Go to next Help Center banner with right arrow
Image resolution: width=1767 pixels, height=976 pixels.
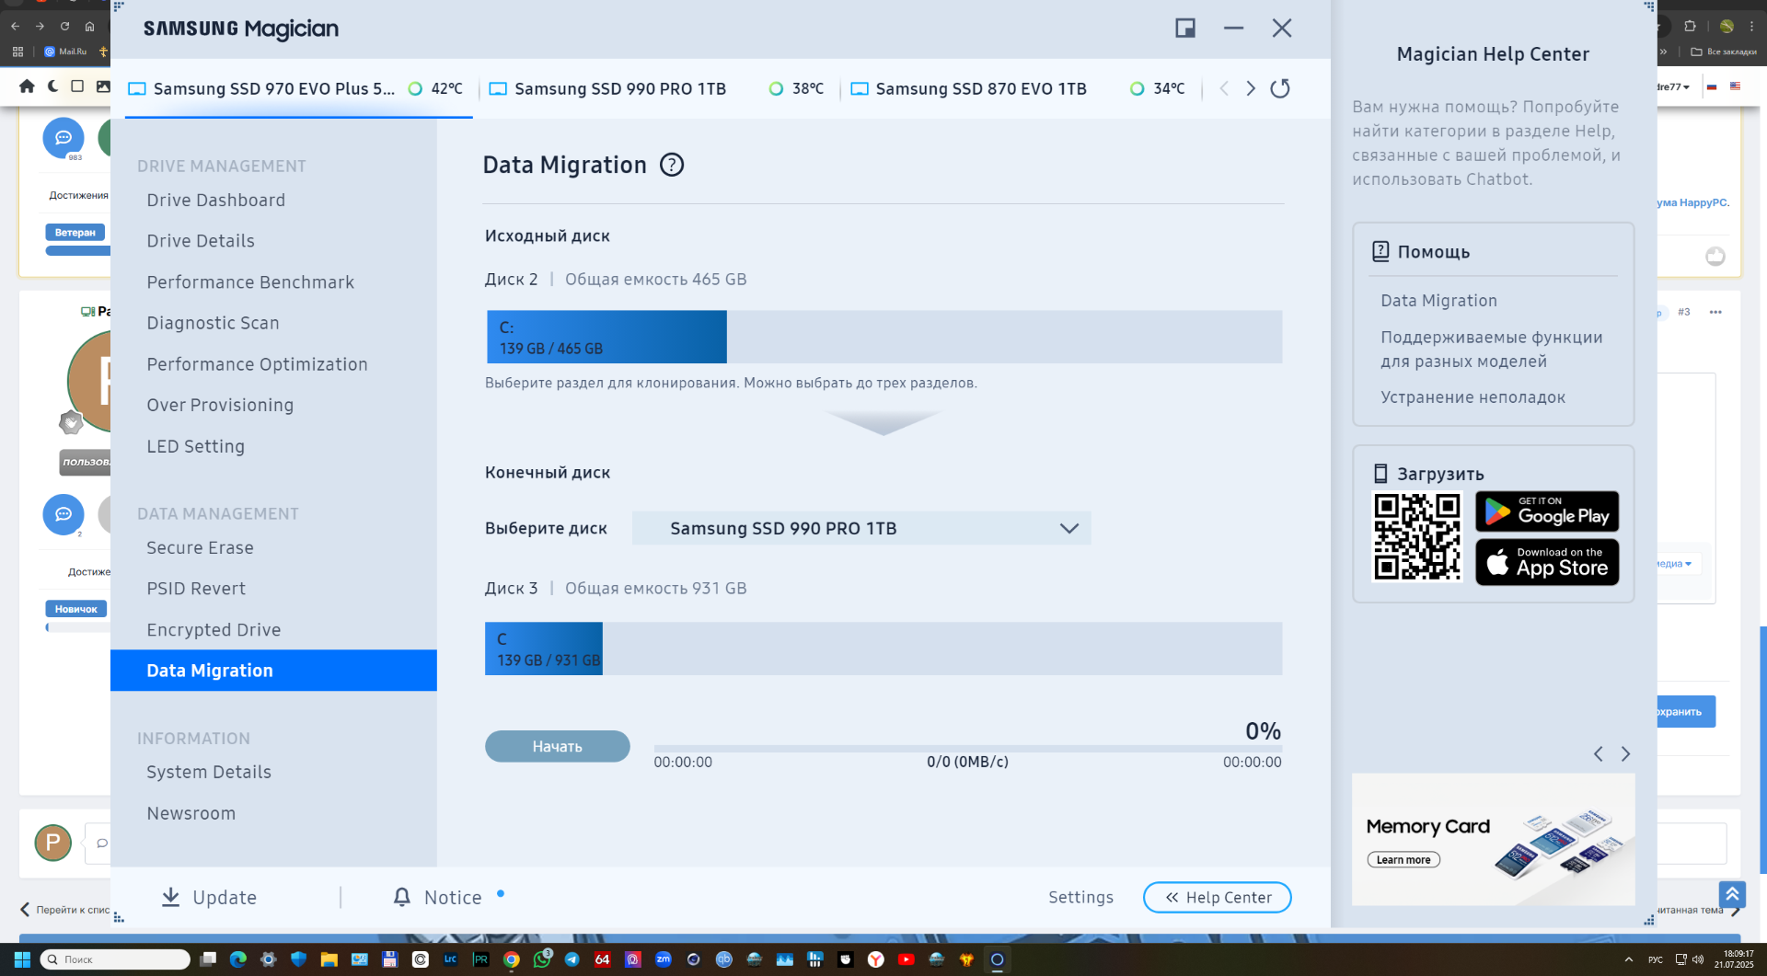1625,754
